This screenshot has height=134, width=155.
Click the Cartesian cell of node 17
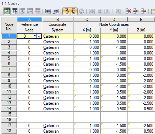[x=57, y=126]
